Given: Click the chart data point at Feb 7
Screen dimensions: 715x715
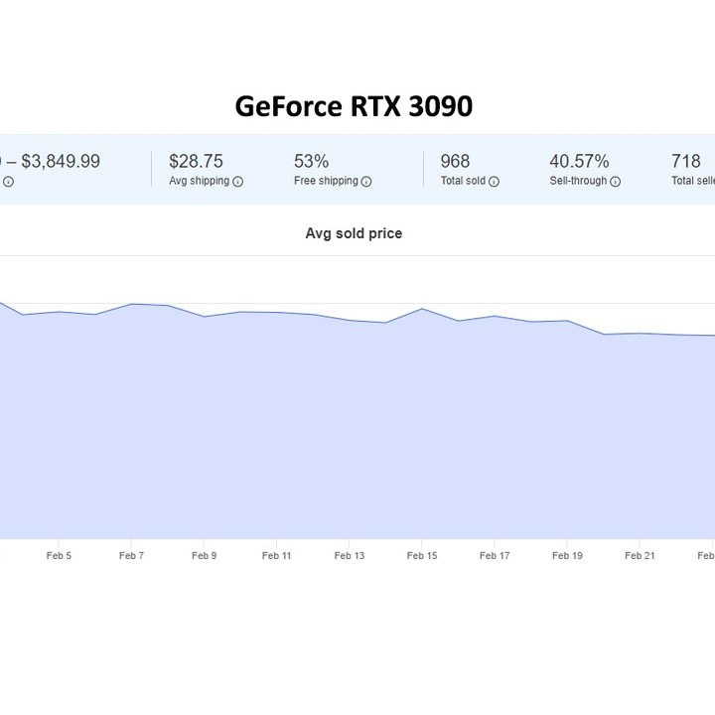Looking at the screenshot, I should 131,304.
